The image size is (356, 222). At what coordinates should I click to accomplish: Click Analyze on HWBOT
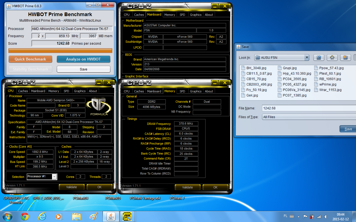click(83, 59)
